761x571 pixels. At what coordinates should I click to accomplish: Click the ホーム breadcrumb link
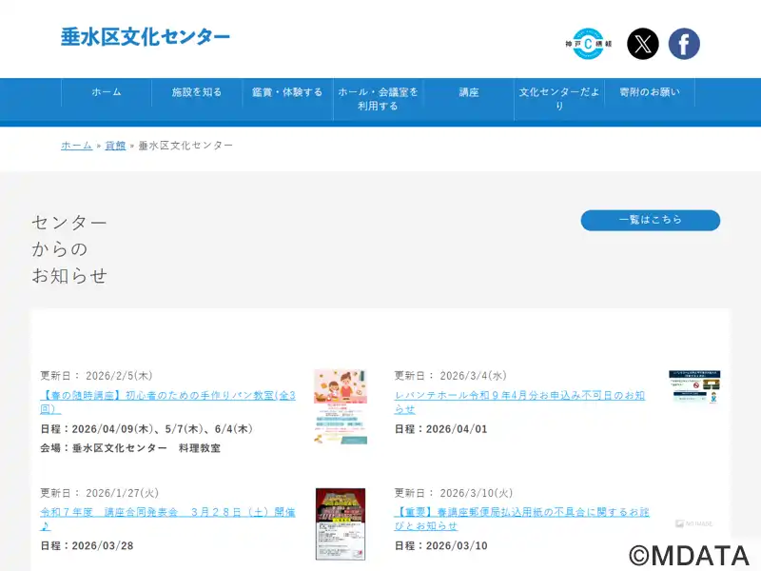76,146
